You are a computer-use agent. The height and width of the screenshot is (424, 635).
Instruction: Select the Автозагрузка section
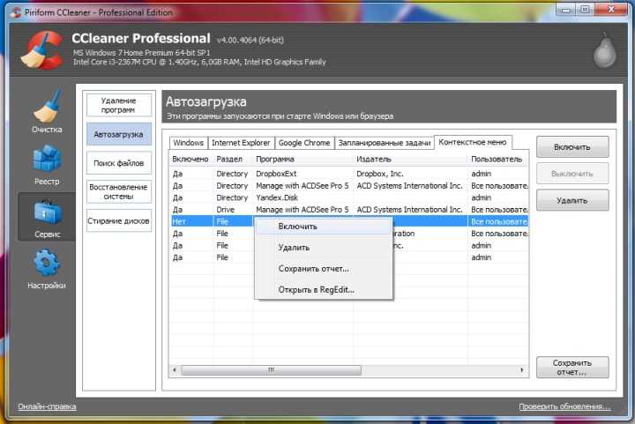click(x=119, y=134)
